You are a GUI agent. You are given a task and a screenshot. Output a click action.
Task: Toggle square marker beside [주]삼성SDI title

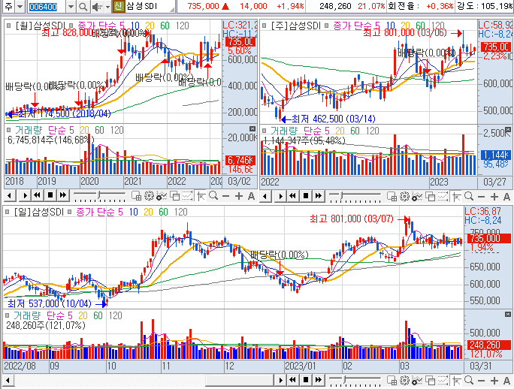tap(265, 26)
